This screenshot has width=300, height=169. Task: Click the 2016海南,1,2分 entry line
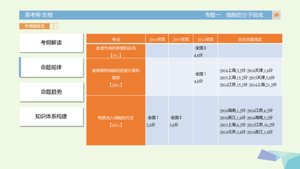[232, 110]
